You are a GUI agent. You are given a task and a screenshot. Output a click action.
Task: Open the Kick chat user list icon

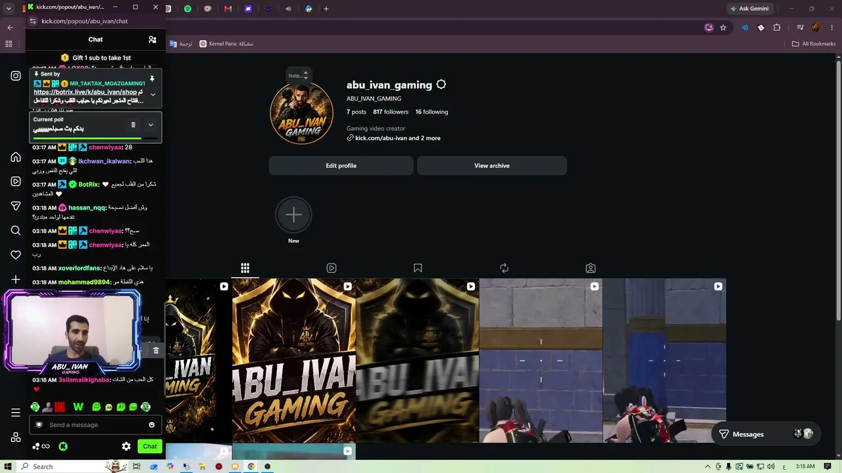pos(153,39)
